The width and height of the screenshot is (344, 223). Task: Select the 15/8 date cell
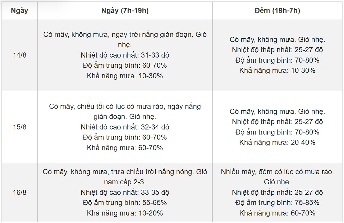19,127
